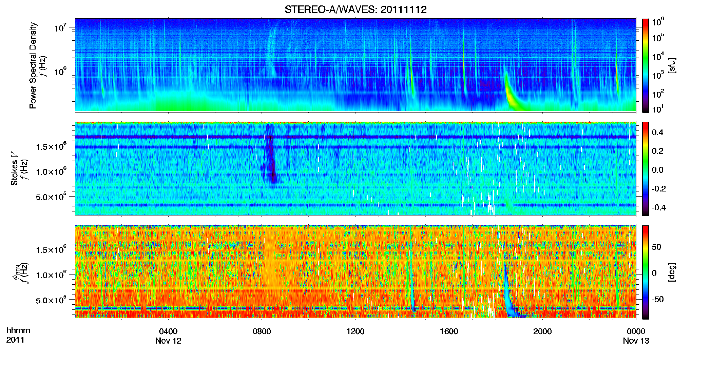Click the 'Power Spectral Density' axis label

pos(33,65)
